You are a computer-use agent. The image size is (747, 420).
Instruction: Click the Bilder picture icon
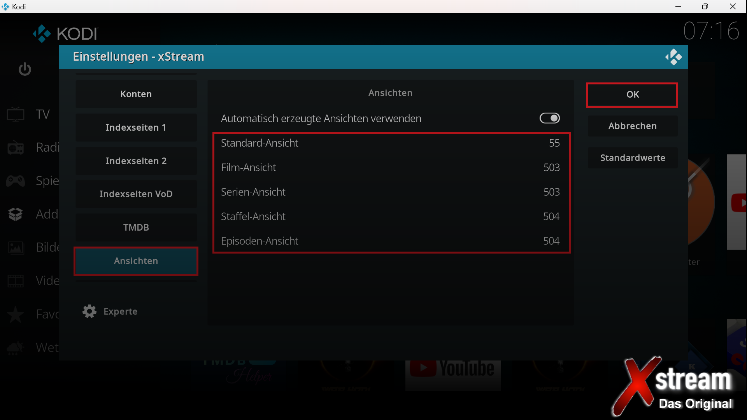pos(16,247)
